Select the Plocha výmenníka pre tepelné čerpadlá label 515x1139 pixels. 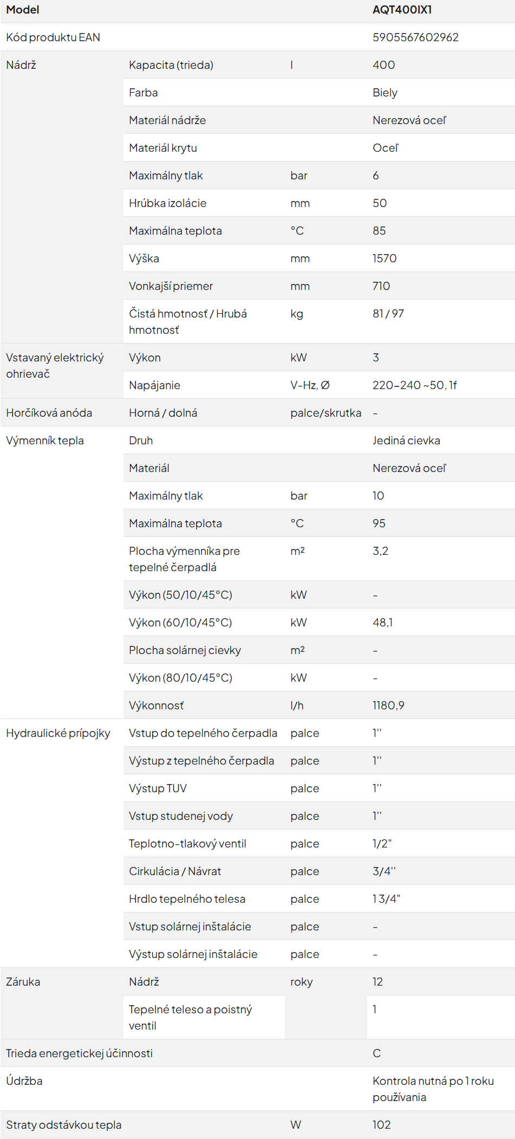coord(184,559)
